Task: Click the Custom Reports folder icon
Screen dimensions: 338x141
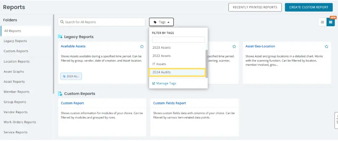Action: click(60, 94)
